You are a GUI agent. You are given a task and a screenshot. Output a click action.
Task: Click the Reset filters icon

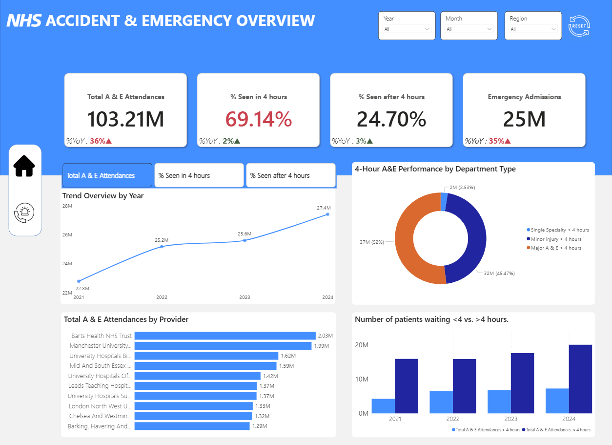[x=579, y=25]
